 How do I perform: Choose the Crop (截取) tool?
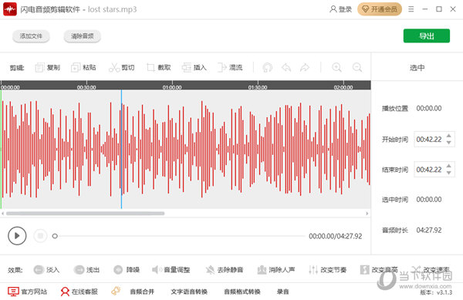[x=158, y=68]
